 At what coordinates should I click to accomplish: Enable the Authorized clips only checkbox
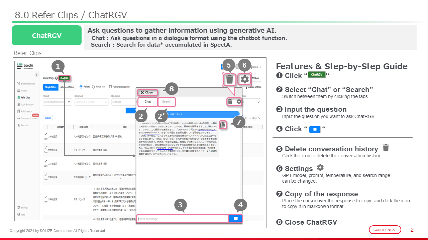click(111, 87)
